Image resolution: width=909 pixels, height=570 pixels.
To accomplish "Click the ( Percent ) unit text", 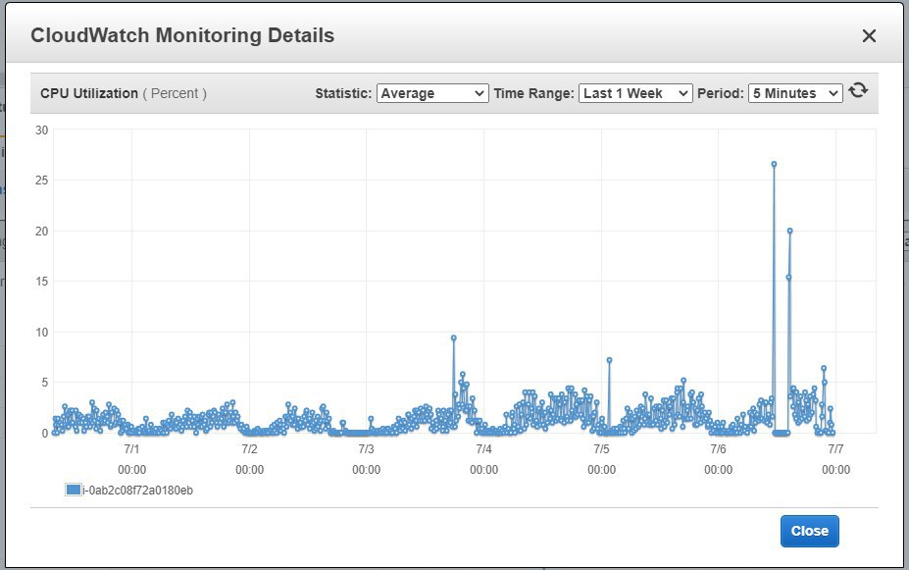I will (175, 93).
